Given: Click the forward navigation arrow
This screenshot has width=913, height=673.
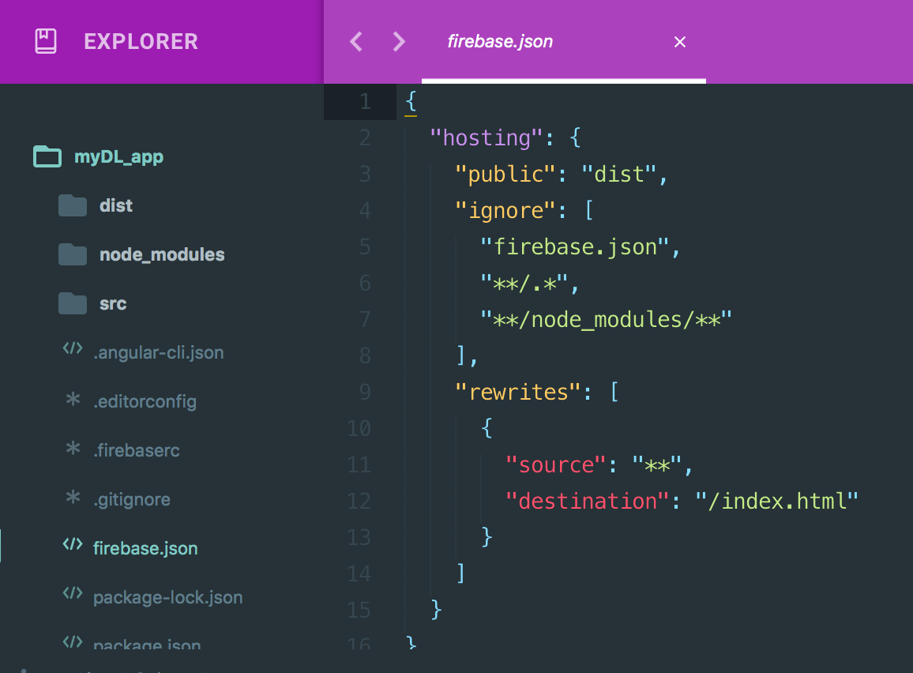Looking at the screenshot, I should pyautogui.click(x=399, y=41).
